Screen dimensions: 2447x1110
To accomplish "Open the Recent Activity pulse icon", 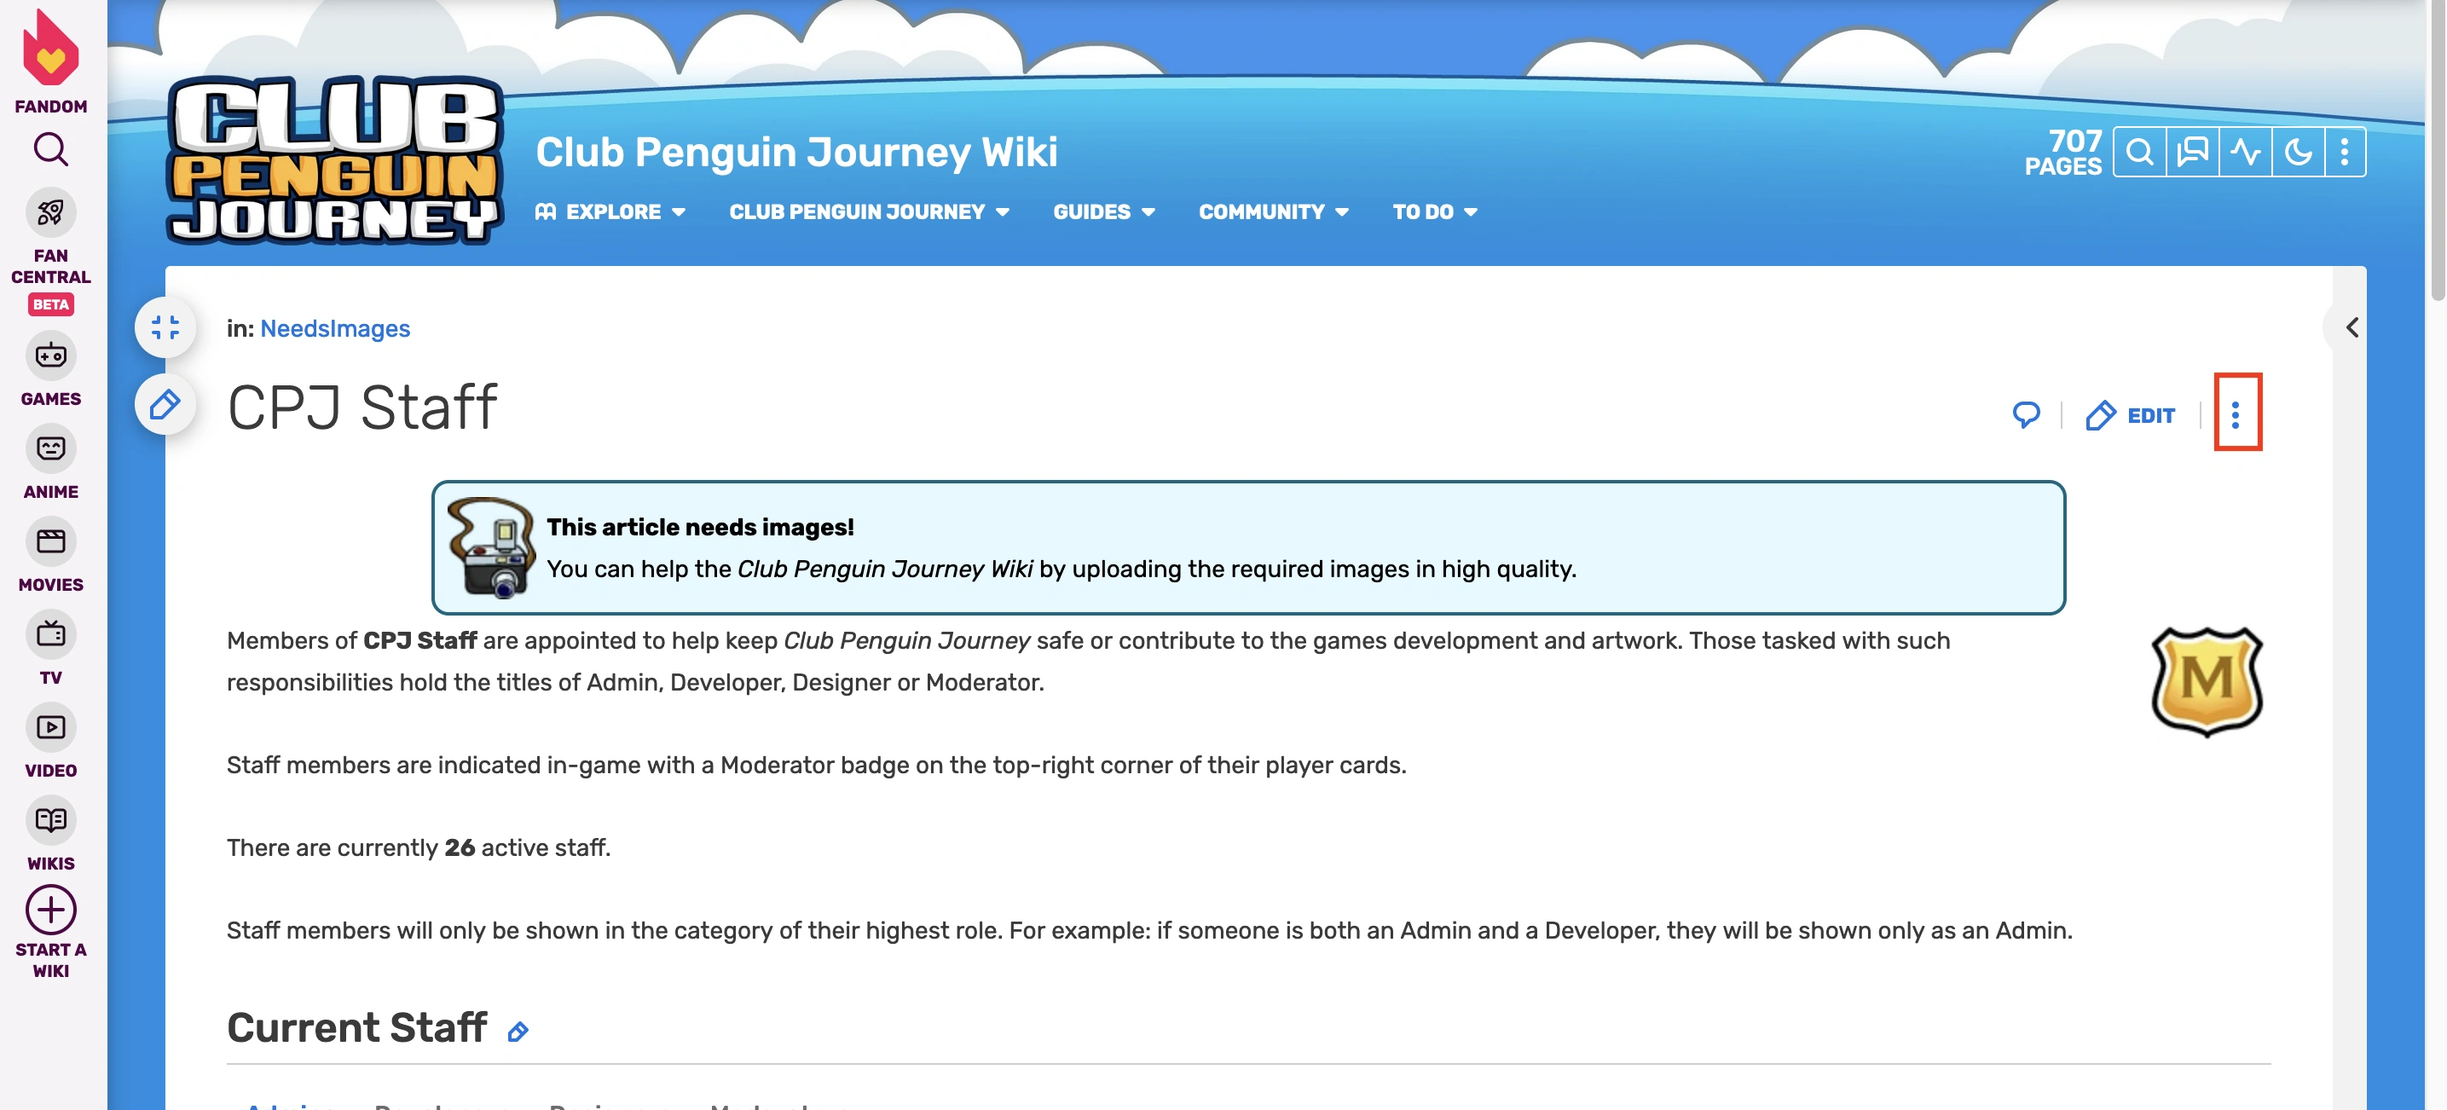I will click(x=2246, y=152).
